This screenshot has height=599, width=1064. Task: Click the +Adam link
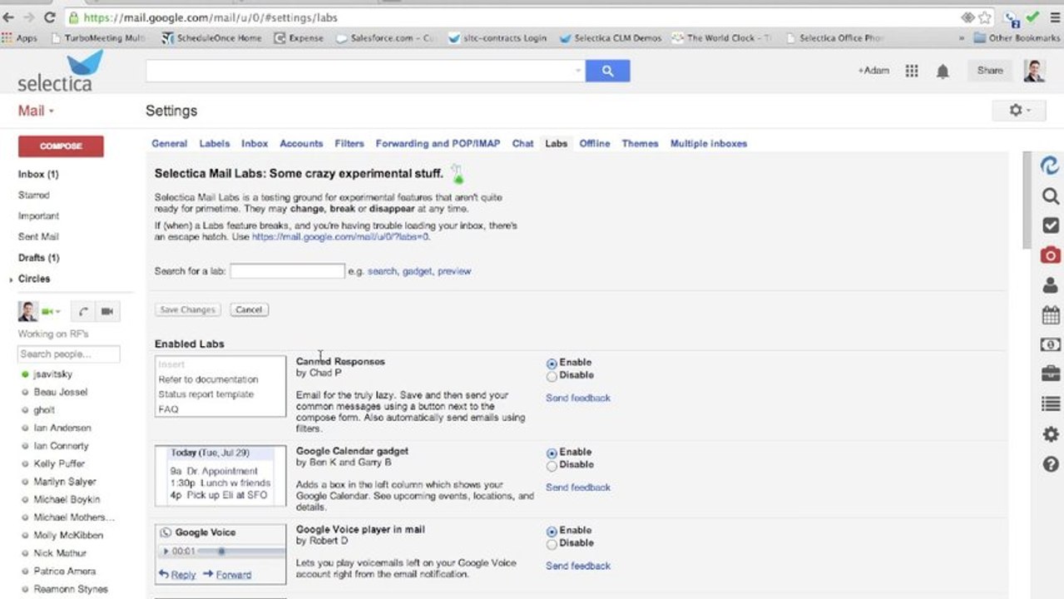coord(873,71)
